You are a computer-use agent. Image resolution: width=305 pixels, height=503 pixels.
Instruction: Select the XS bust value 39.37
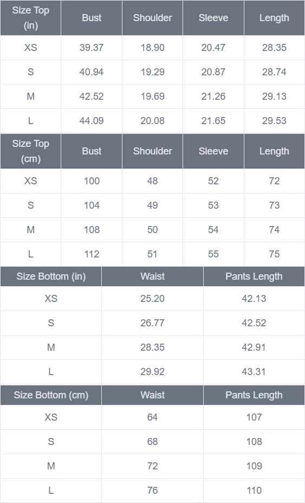tap(92, 48)
